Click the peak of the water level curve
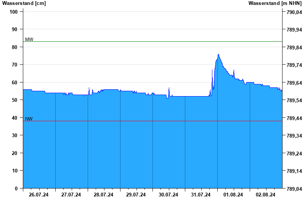Viewport: 305px width, 209px height. coord(218,54)
